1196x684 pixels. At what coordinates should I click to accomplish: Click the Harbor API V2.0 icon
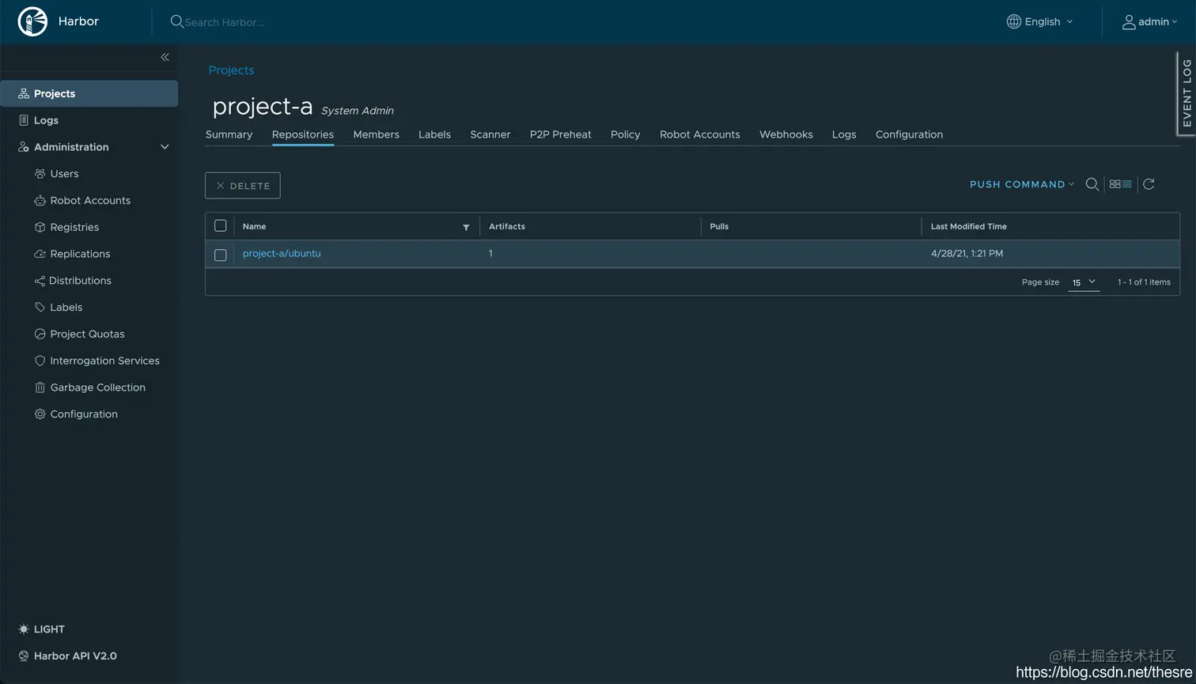coord(24,656)
